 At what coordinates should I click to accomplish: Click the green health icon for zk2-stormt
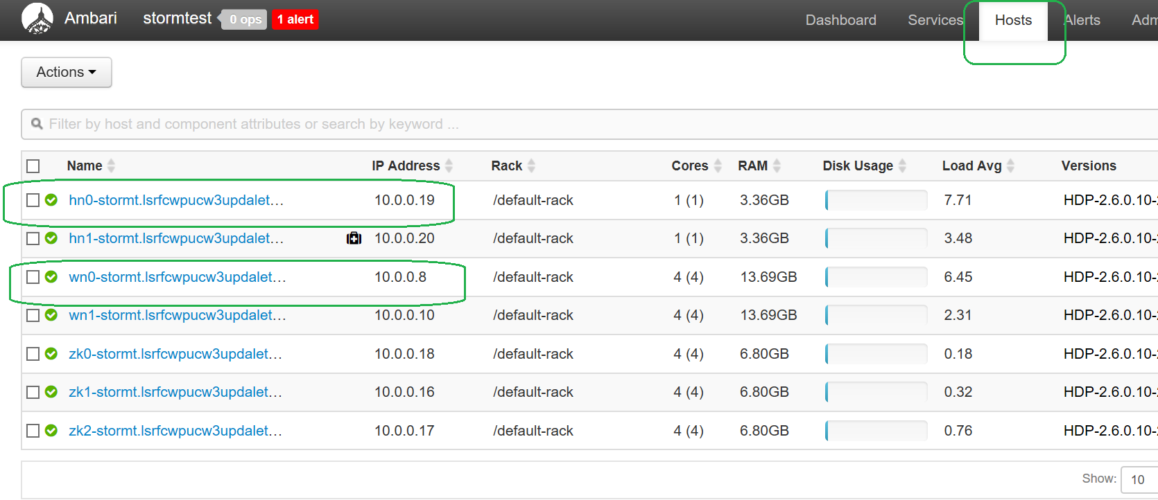pyautogui.click(x=51, y=431)
